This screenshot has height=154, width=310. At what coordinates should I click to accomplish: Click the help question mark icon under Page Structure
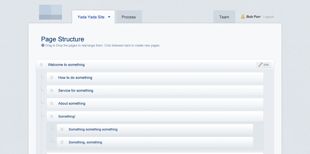point(43,45)
